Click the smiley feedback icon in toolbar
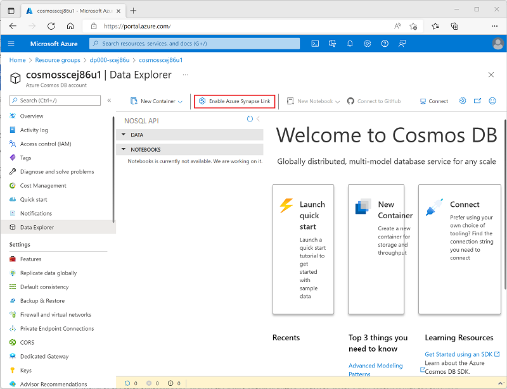The image size is (507, 389). (x=492, y=101)
